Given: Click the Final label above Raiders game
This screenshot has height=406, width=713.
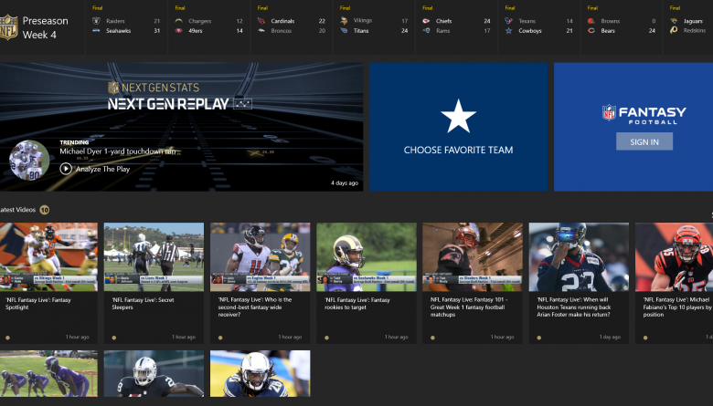Looking at the screenshot, I should click(97, 7).
